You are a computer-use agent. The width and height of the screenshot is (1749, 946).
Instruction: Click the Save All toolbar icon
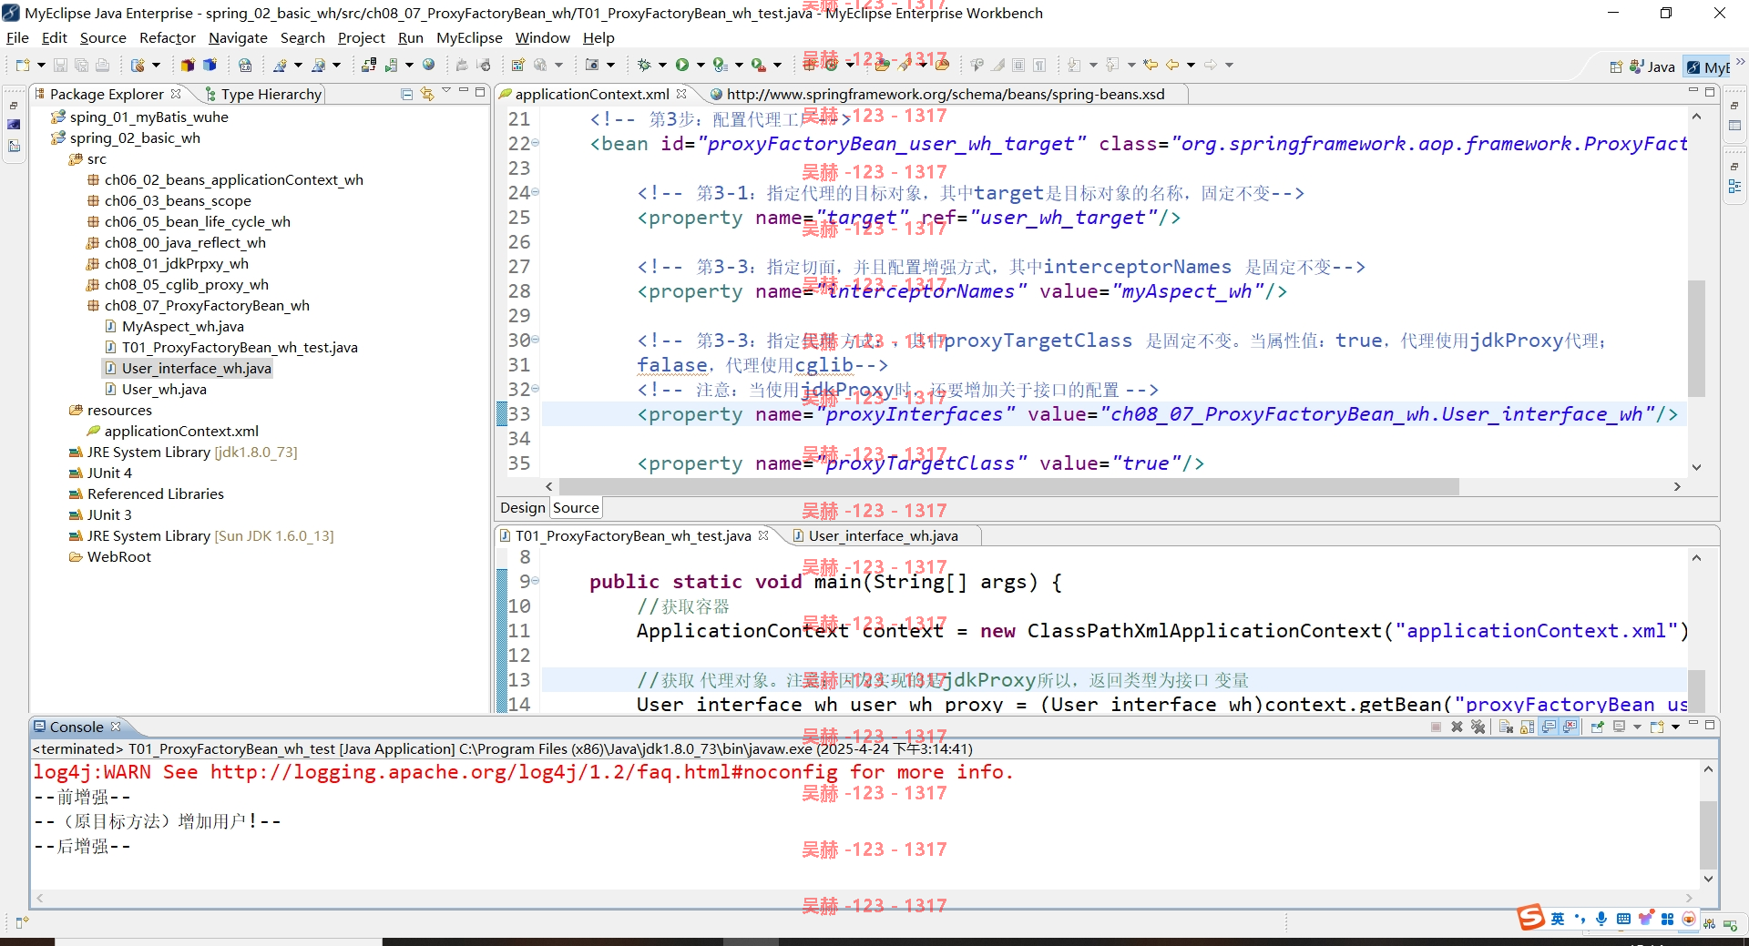coord(81,65)
